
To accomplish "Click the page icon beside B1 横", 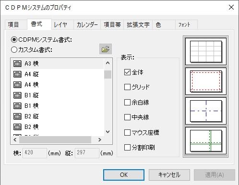I will pos(17,106).
